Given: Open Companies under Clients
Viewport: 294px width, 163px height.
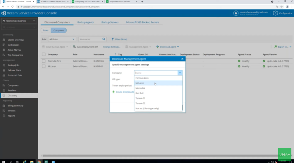Looking at the screenshot, I should [x=13, y=85].
